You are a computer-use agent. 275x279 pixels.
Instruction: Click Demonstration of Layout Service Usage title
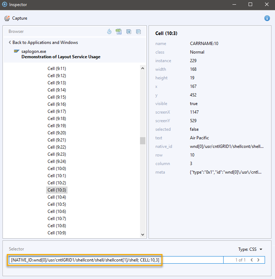(61, 57)
